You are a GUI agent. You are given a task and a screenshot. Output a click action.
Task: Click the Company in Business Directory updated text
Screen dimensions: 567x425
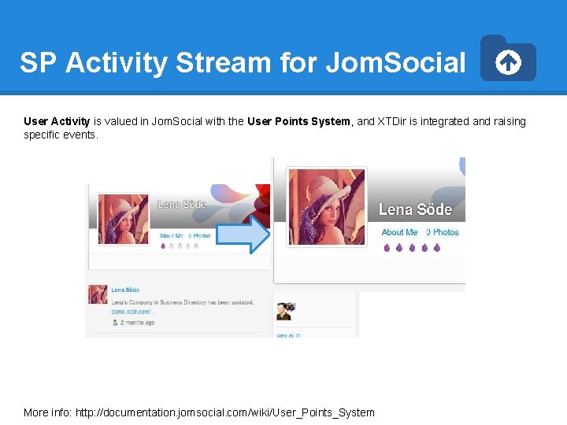(x=183, y=302)
